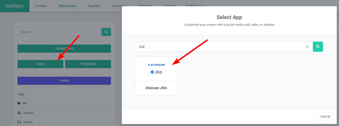Image resolution: width=339 pixels, height=126 pixels.
Task: Click the green search icon in the Select App dialog
Action: point(318,47)
